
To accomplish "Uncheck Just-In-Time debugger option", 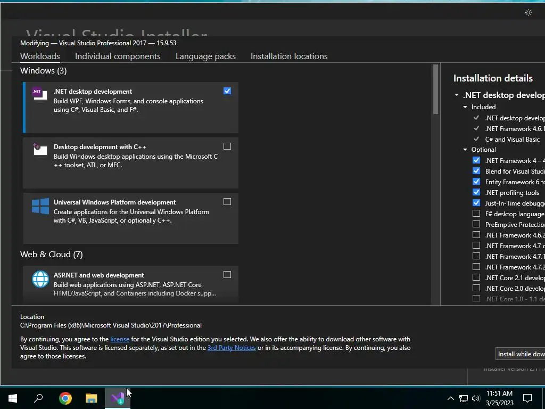I will pyautogui.click(x=476, y=203).
